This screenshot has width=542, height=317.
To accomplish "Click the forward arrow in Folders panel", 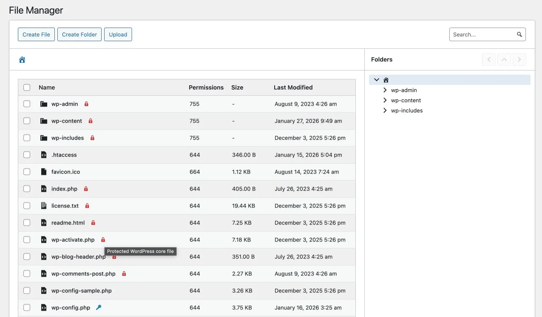I will [x=519, y=59].
